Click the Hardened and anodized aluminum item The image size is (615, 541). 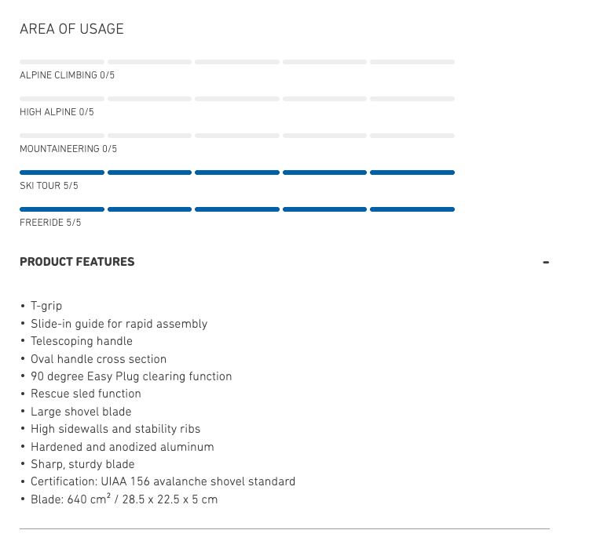(x=122, y=447)
